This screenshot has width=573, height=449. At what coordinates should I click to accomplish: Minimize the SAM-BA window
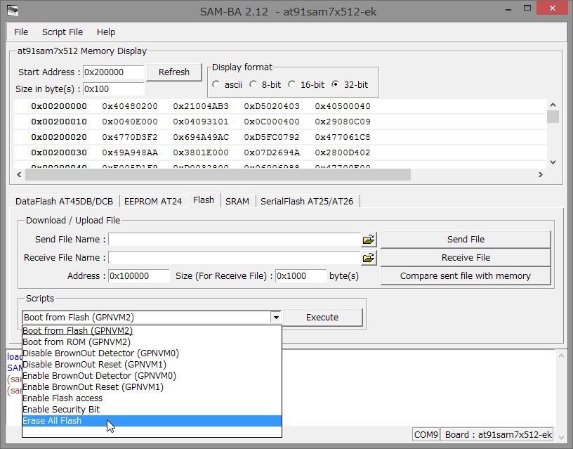click(508, 9)
